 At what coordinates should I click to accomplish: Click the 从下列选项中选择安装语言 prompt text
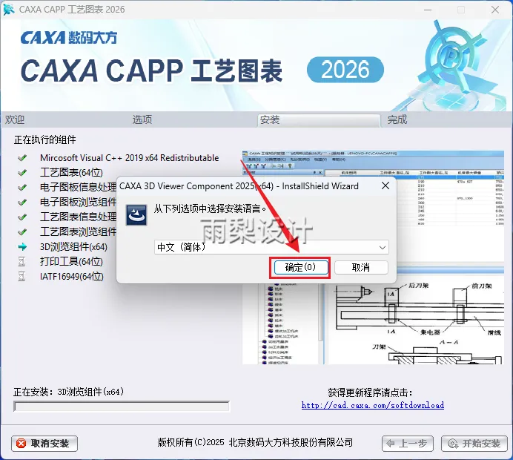(x=210, y=208)
